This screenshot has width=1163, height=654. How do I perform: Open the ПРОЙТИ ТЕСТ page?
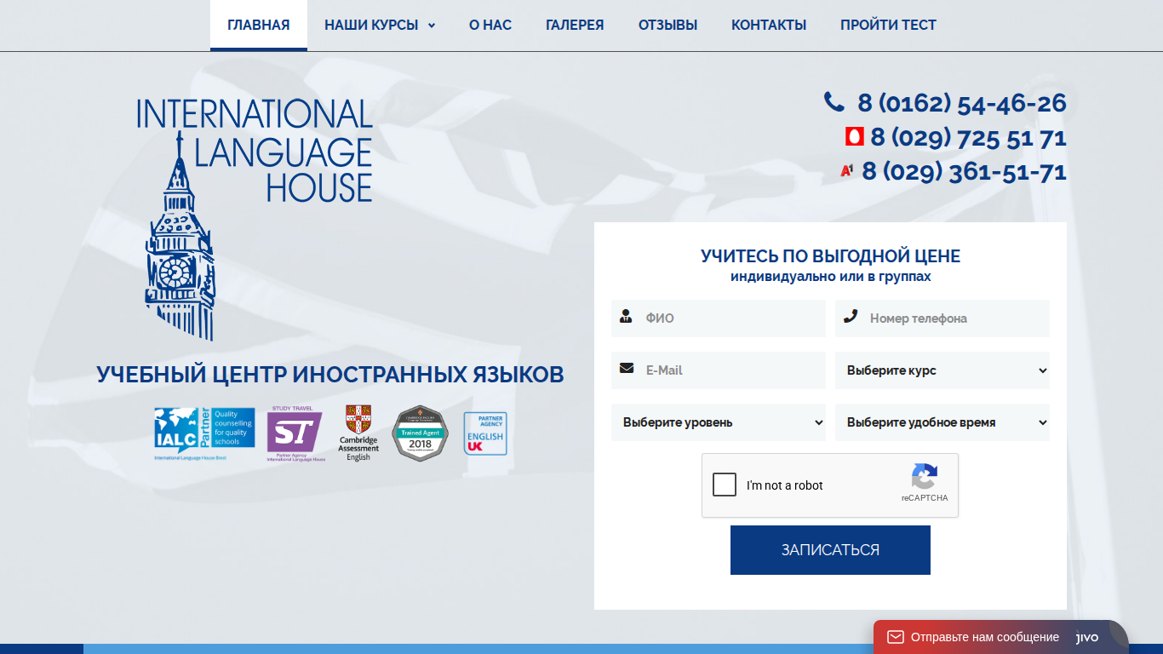(x=888, y=26)
